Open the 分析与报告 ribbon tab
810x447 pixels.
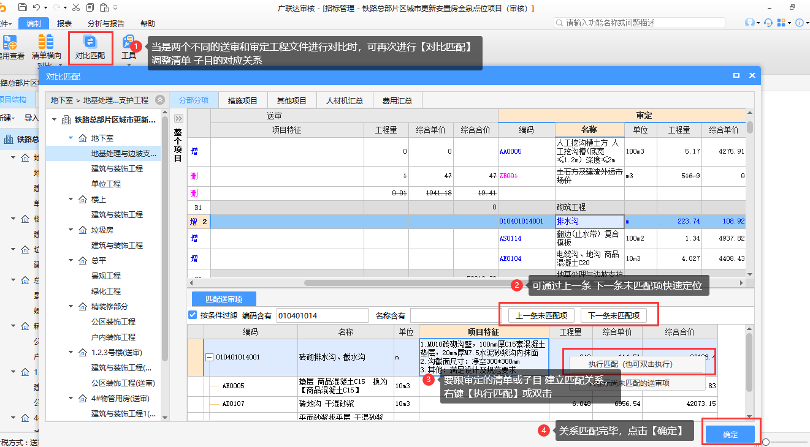click(x=106, y=24)
